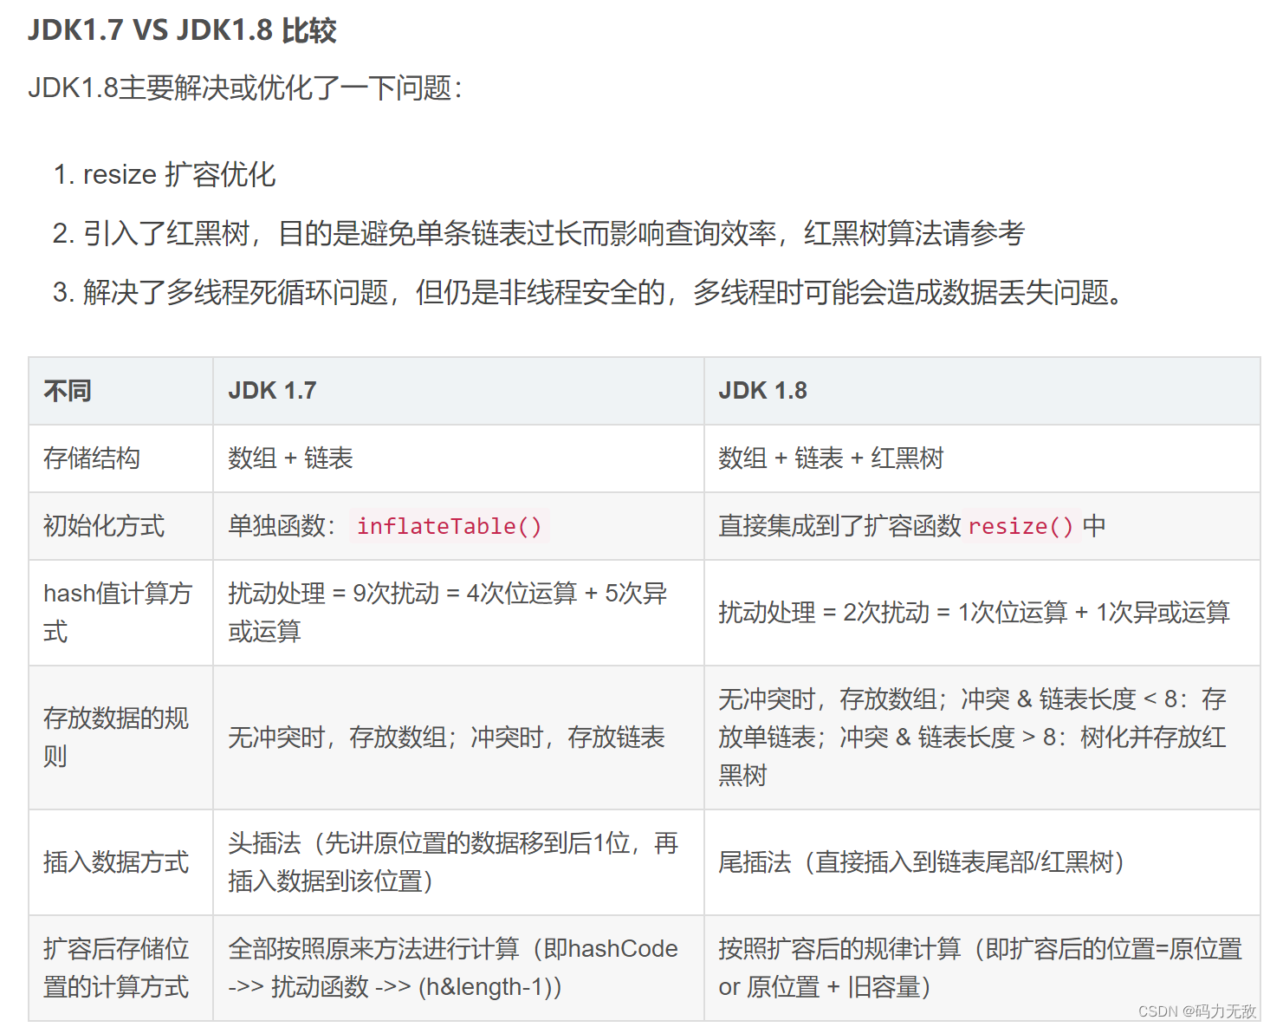The height and width of the screenshot is (1027, 1270).
Task: Click the '存放数据的规则' row label
Action: (120, 738)
